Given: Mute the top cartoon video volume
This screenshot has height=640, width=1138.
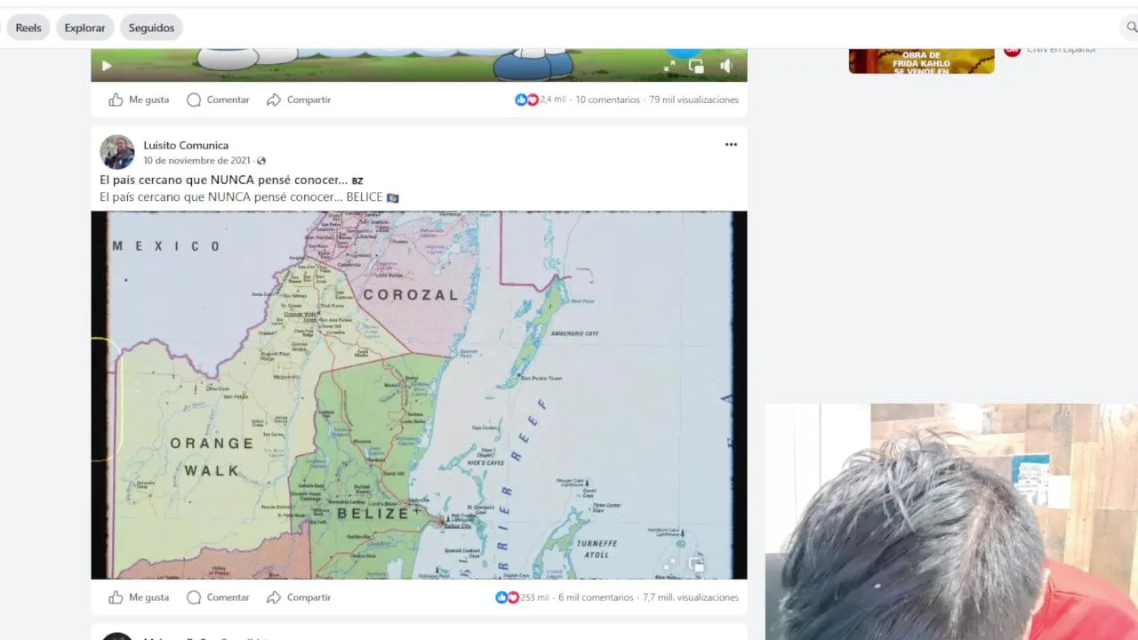Looking at the screenshot, I should point(726,66).
